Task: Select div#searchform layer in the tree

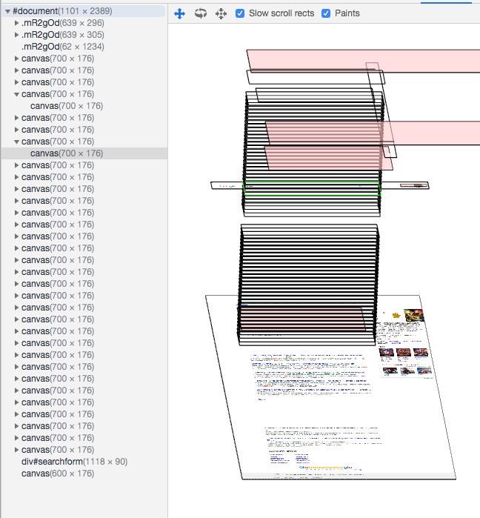Action: 75,462
